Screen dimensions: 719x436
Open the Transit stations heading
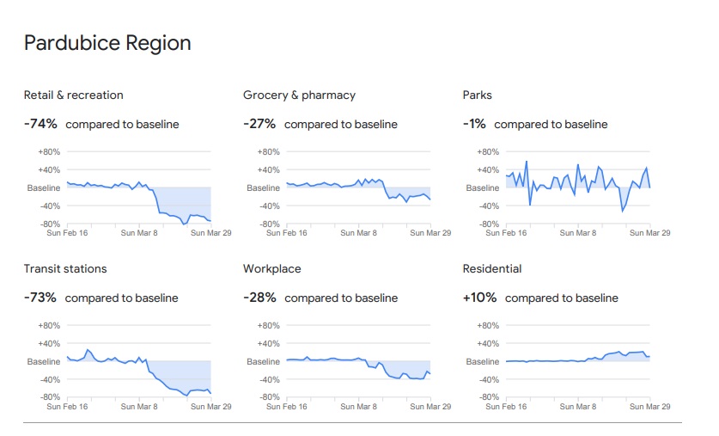65,268
